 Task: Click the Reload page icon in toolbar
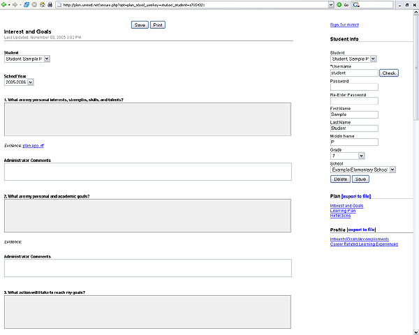pyautogui.click(x=26, y=4)
